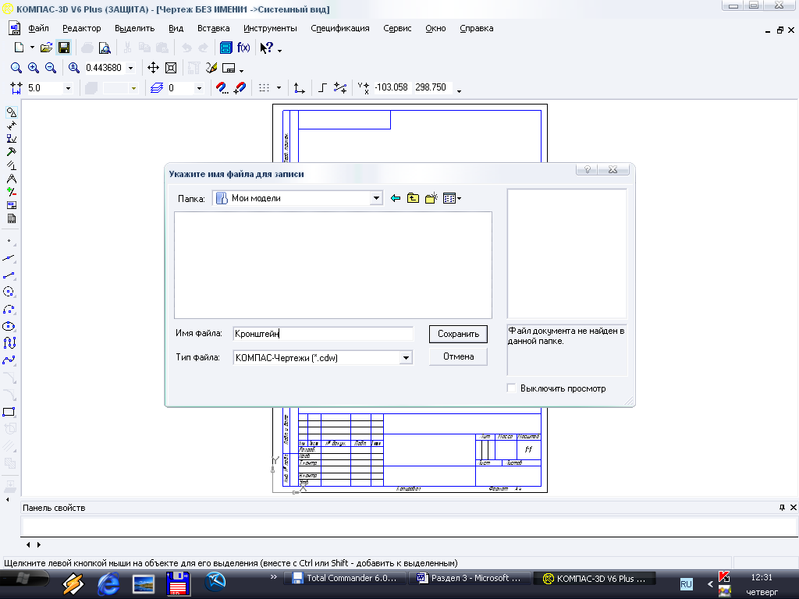Click the Up one folder level icon
Image resolution: width=799 pixels, height=599 pixels.
click(413, 198)
